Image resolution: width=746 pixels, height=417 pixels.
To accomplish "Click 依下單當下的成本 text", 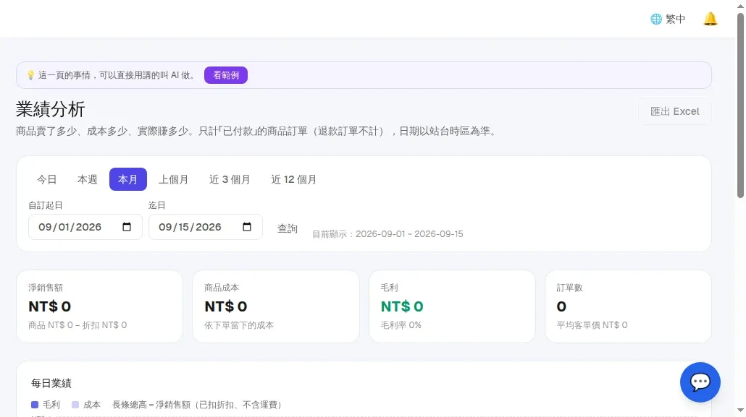I will tap(239, 325).
